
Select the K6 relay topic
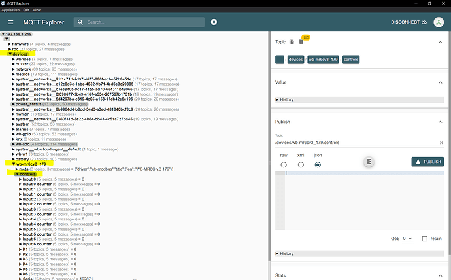pos(48,274)
